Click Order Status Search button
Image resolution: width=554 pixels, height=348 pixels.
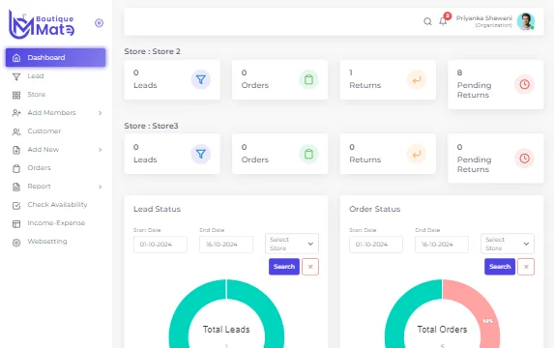click(500, 267)
